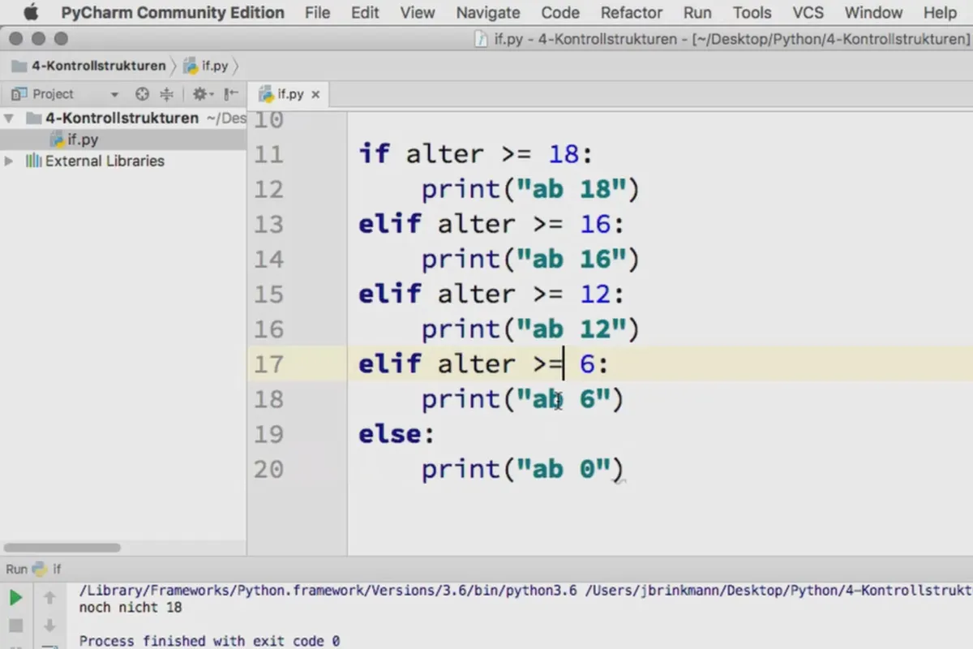Image resolution: width=973 pixels, height=649 pixels.
Task: Select if.py in the project tree
Action: 83,140
